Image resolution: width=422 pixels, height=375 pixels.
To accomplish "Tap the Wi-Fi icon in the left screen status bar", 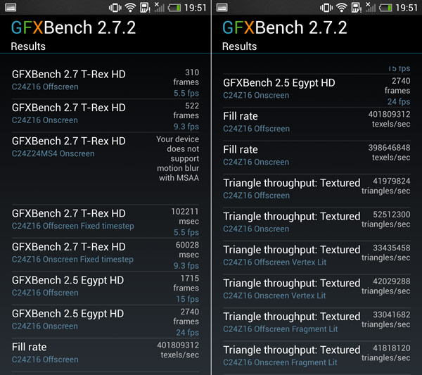I will [130, 8].
